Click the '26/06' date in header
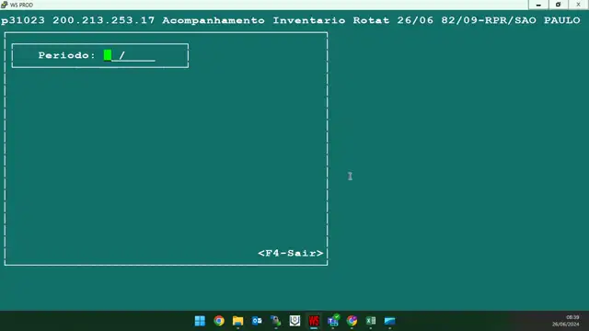589x331 pixels. [415, 20]
